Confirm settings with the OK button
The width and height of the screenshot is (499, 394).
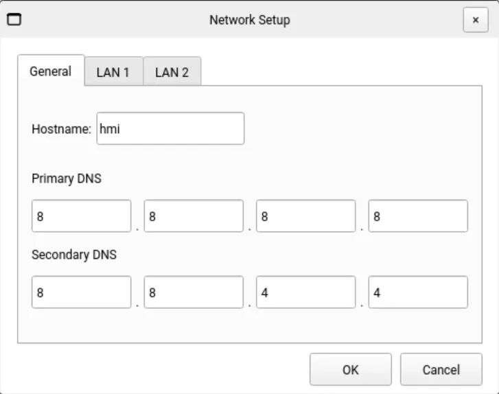coord(350,369)
